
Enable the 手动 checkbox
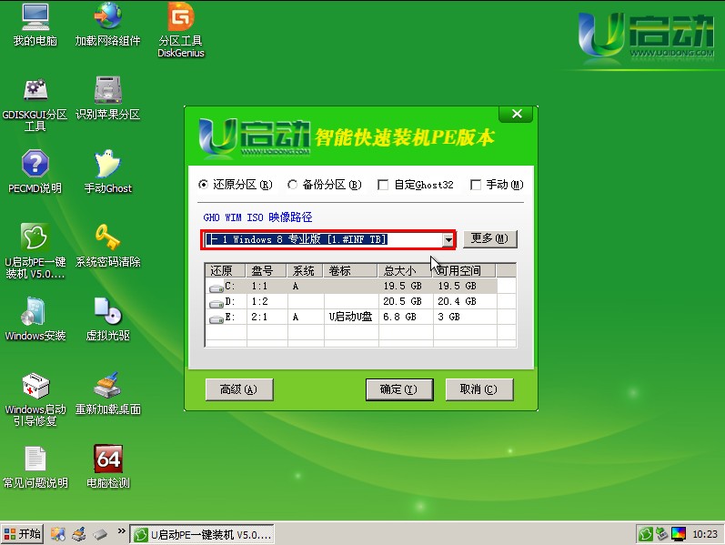click(476, 185)
